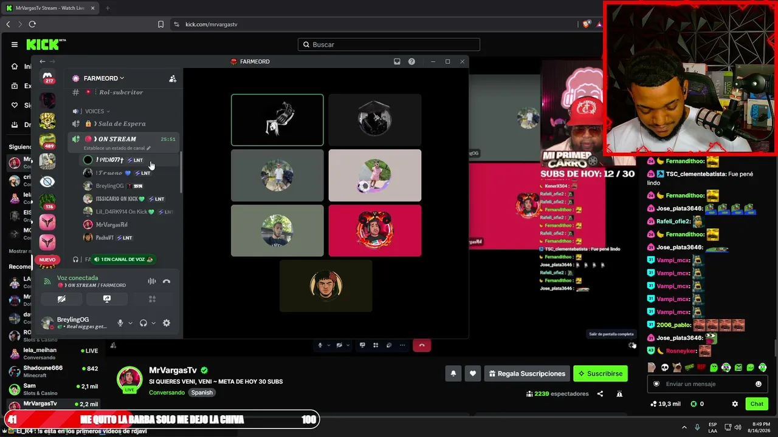Click red hang-up button in streamed call
778x437 pixels.
(x=422, y=345)
